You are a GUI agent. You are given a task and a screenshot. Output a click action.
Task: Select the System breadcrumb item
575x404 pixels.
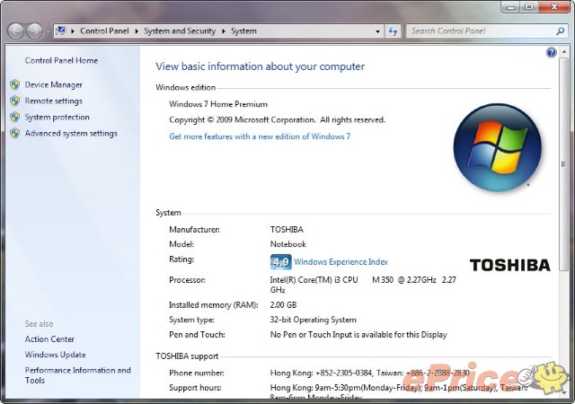coord(243,31)
